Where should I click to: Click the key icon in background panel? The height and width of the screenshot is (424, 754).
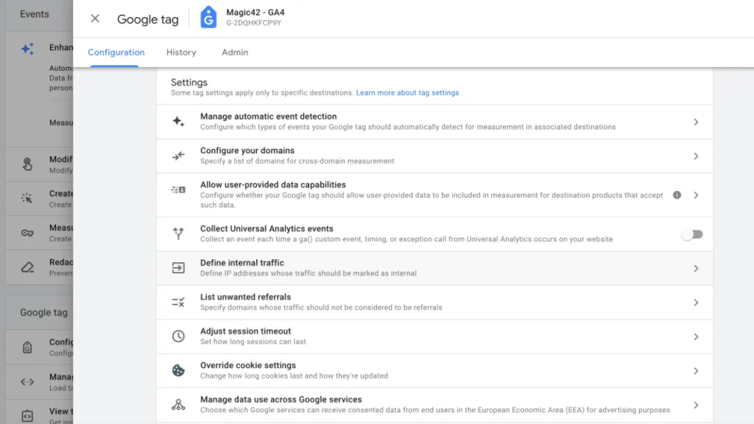(27, 233)
